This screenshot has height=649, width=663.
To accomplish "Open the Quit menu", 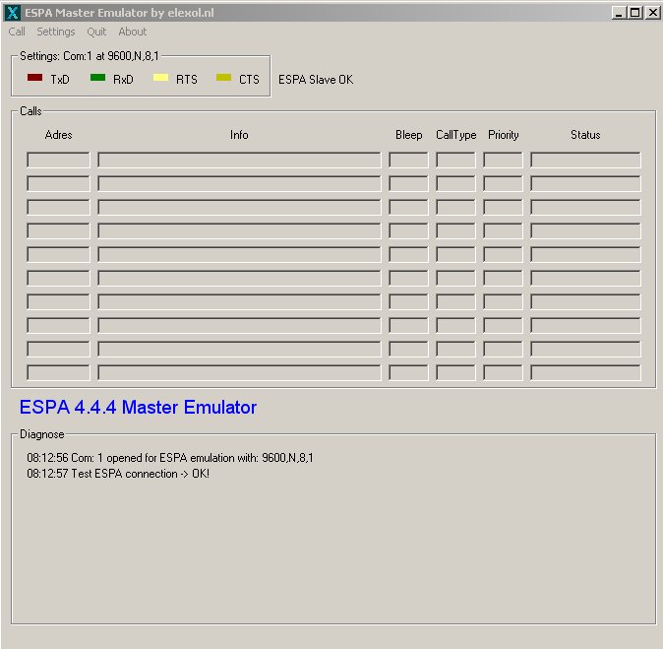I will click(96, 32).
